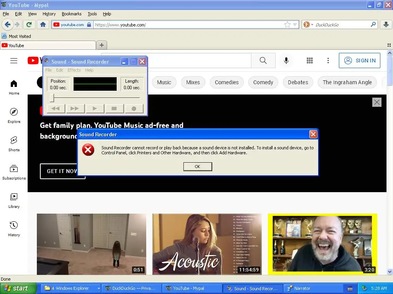Click OK in the Sound Recorder error dialog
Image resolution: width=393 pixels, height=294 pixels.
click(x=198, y=167)
